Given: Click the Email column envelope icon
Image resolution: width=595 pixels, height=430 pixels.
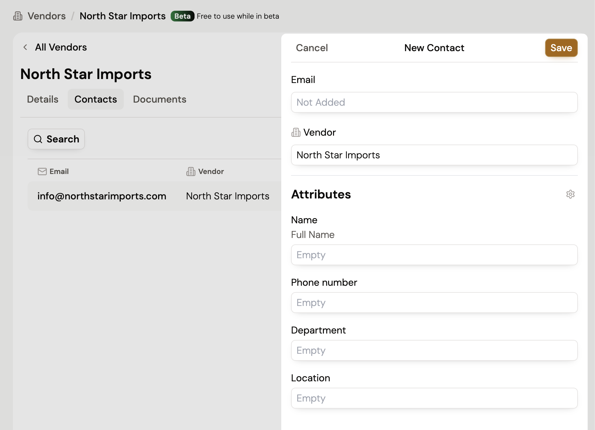Looking at the screenshot, I should tap(42, 172).
